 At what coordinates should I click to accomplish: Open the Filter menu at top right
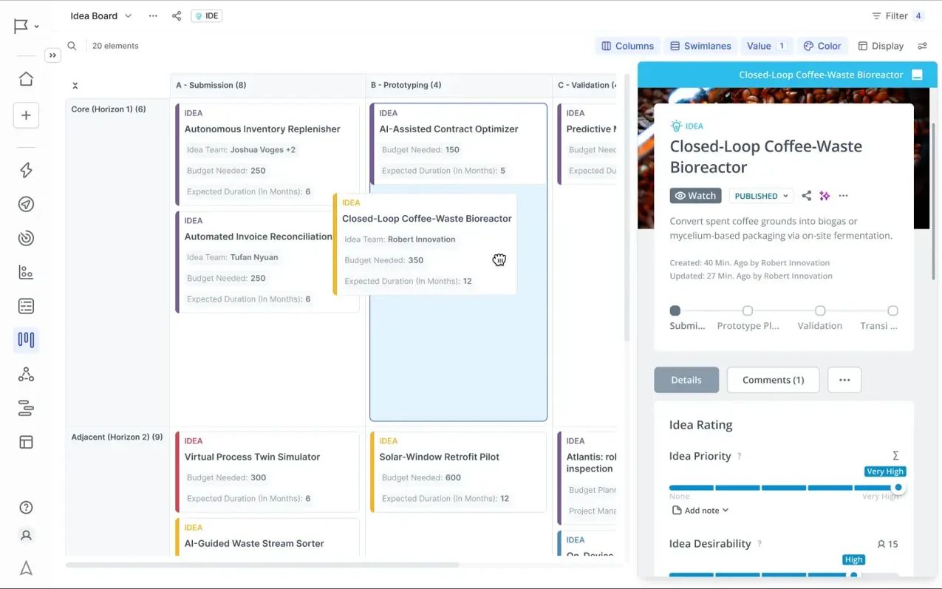[895, 15]
